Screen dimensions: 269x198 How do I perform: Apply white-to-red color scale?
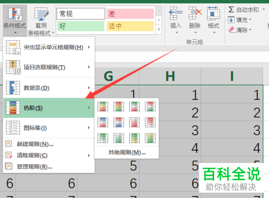click(134, 122)
